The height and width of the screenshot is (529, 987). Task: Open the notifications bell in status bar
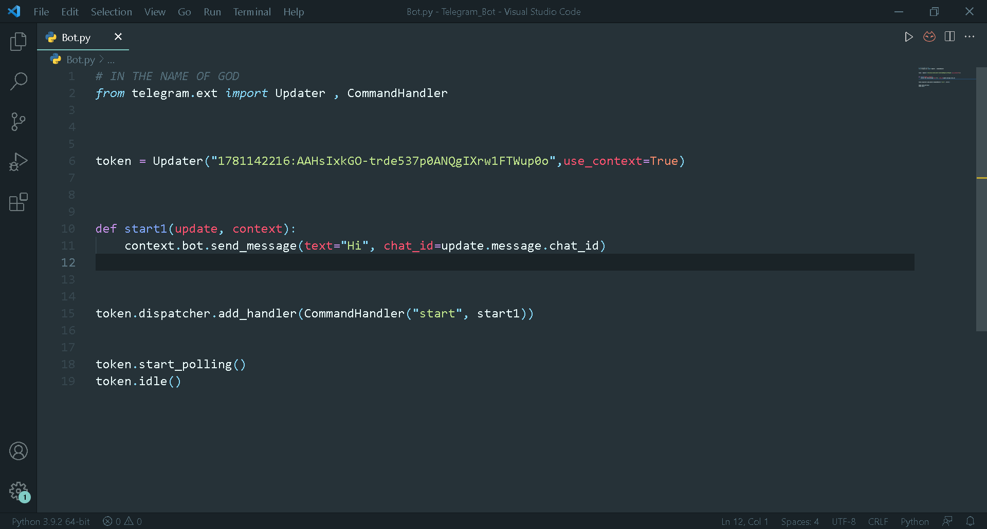click(x=970, y=521)
